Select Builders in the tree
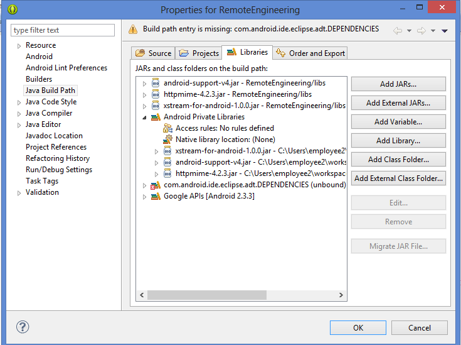Image resolution: width=461 pixels, height=345 pixels. click(39, 79)
